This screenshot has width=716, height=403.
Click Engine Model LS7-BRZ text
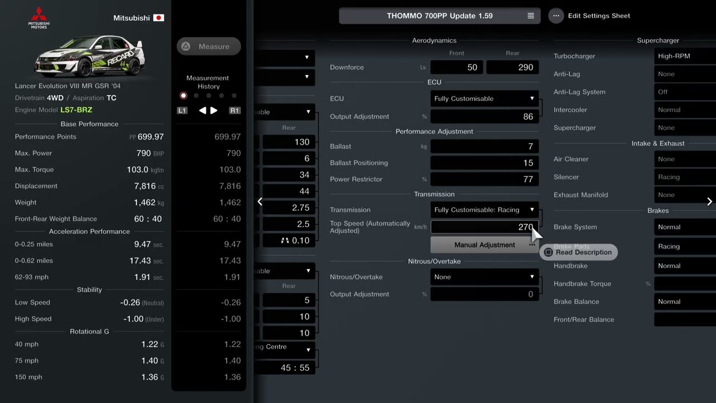76,110
